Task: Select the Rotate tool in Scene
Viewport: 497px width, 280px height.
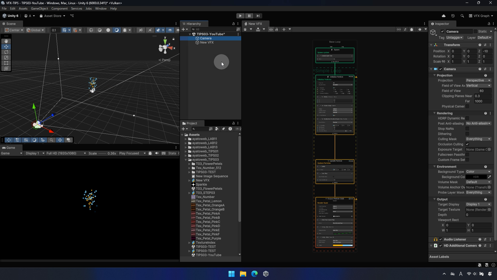Action: [6, 52]
